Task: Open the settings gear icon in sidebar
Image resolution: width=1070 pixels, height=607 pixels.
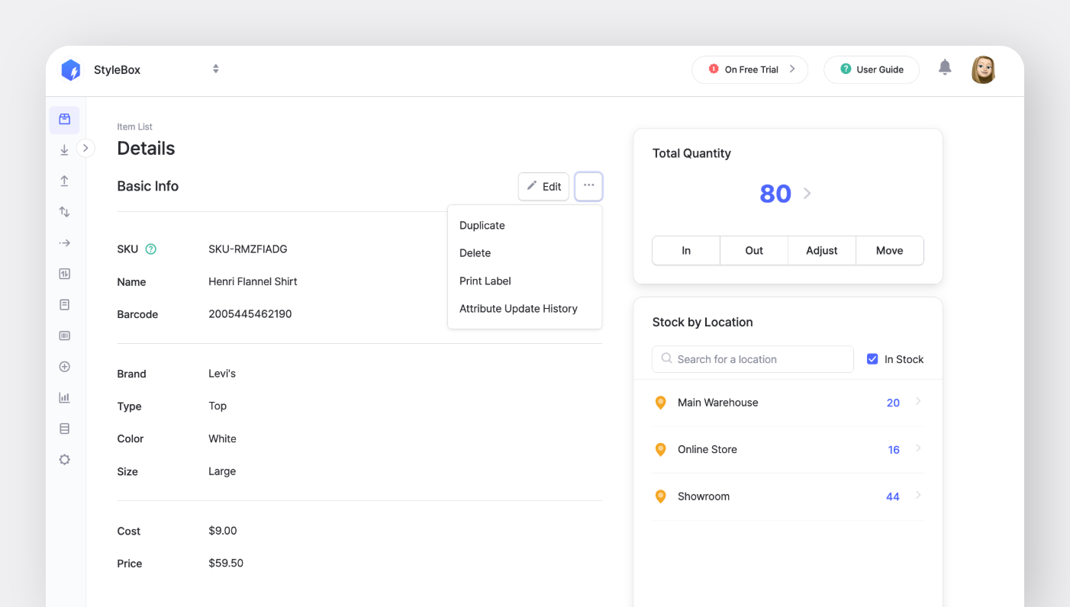Action: 65,460
